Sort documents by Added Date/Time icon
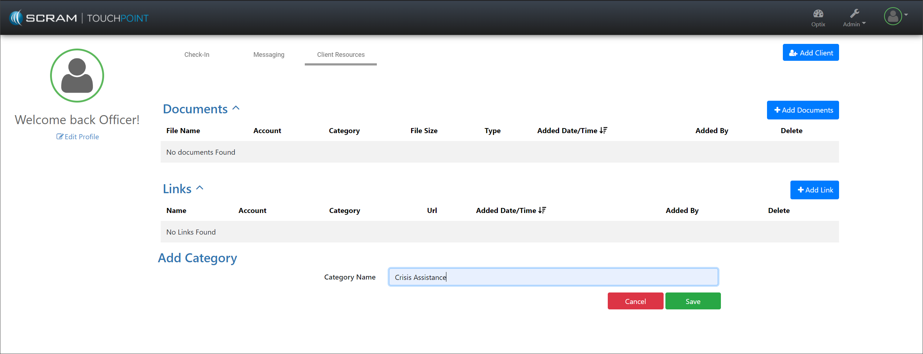 [603, 131]
